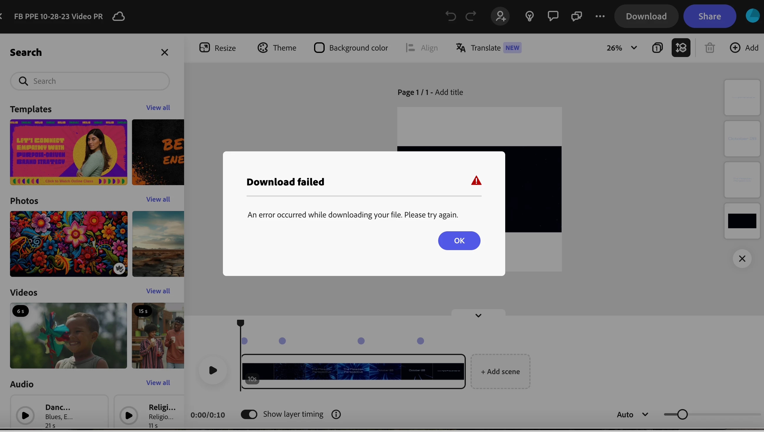Open the comments speech bubble icon

tap(553, 16)
